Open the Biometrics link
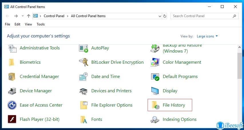Screen dimensions: 244x130 [x=30, y=62]
